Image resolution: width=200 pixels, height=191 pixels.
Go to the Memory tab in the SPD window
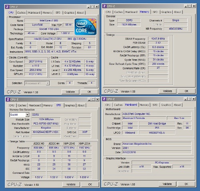pos(48,105)
